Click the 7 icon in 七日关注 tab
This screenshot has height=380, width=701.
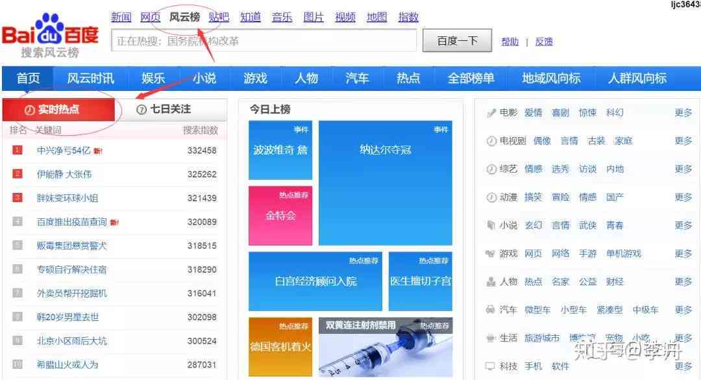pyautogui.click(x=141, y=110)
